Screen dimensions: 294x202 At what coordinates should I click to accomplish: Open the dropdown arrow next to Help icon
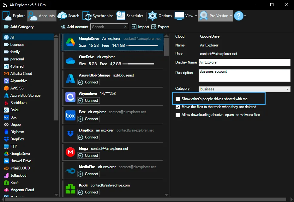245,16
